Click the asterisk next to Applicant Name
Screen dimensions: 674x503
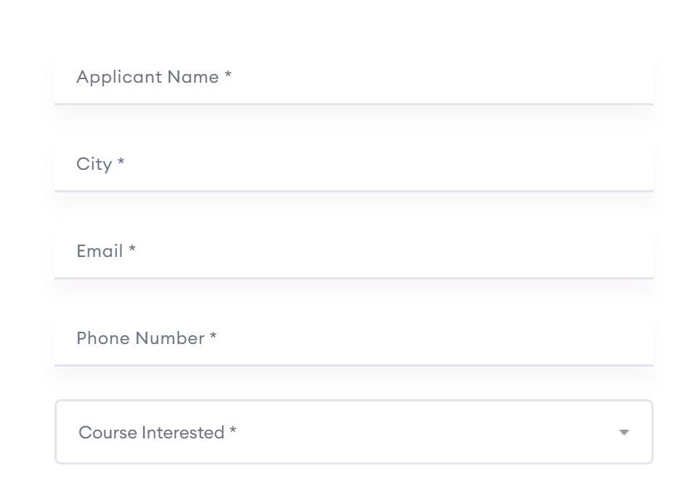pyautogui.click(x=228, y=75)
